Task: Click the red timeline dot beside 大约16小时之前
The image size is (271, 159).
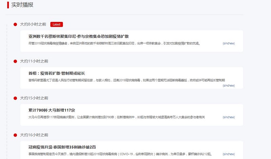Action: tap(15, 135)
